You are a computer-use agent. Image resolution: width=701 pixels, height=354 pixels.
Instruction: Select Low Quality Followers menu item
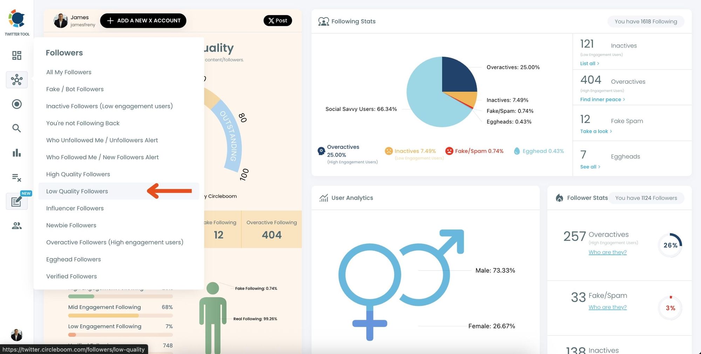(x=77, y=191)
